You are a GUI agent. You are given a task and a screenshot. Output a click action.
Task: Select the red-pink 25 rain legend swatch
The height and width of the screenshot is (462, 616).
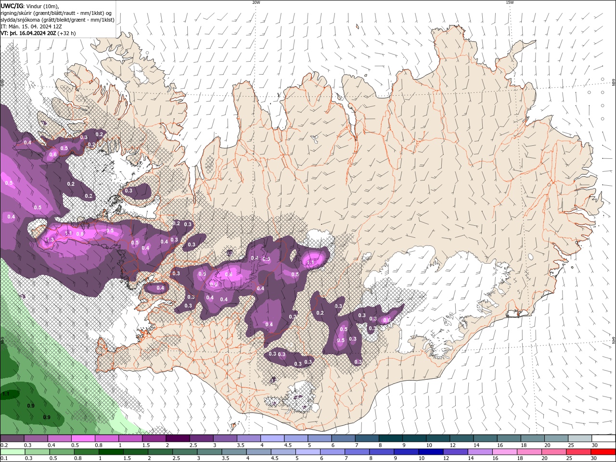[x=578, y=451]
